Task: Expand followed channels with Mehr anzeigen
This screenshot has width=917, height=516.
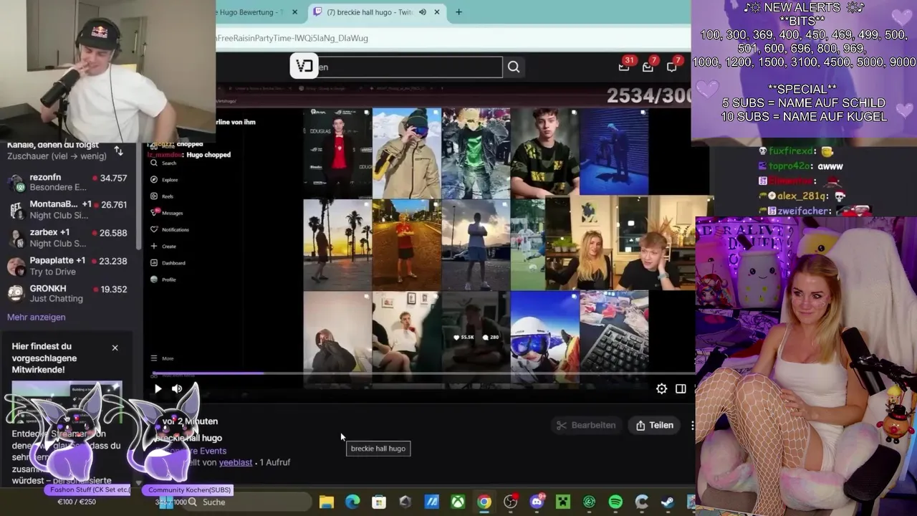Action: (x=36, y=317)
